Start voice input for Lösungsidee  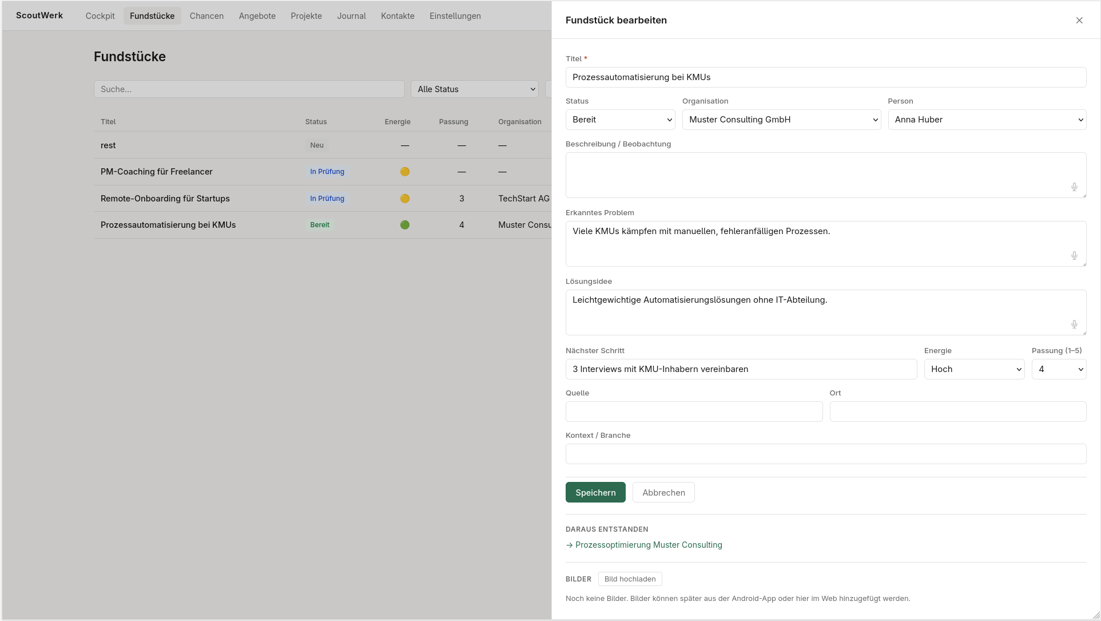1074,325
